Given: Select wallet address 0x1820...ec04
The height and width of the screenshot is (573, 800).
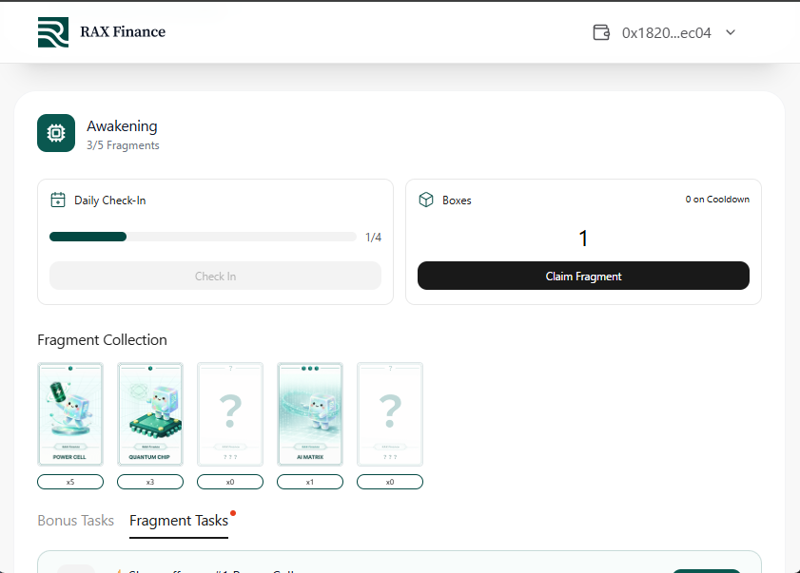Looking at the screenshot, I should click(666, 33).
